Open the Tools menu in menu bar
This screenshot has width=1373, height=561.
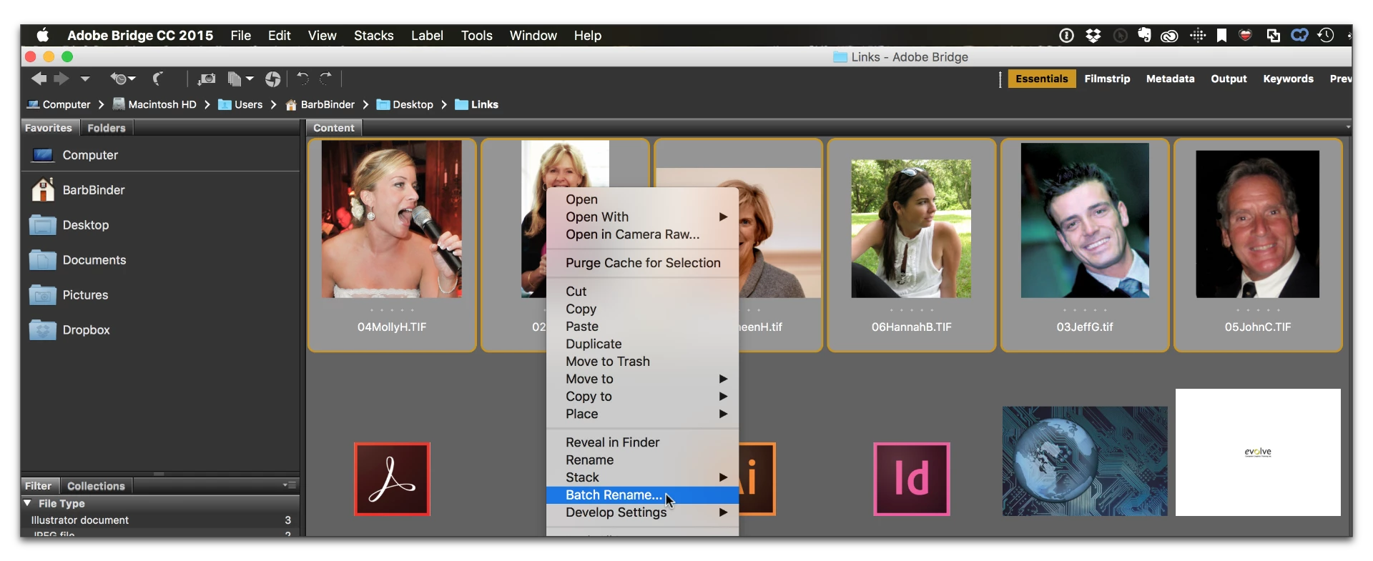coord(476,36)
